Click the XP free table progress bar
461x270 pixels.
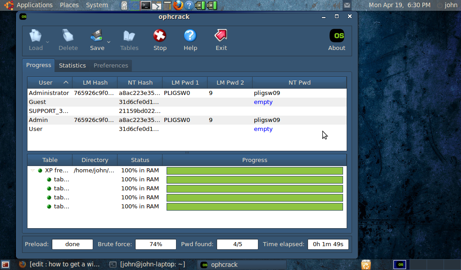coord(255,171)
